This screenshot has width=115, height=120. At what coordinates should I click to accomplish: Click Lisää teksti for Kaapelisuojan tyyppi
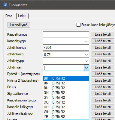pyautogui.click(x=103, y=100)
